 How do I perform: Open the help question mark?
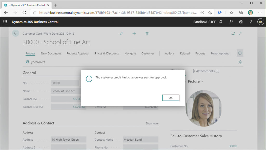[x=251, y=22]
